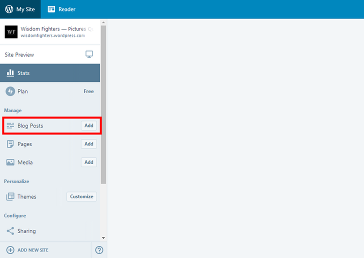Open the Stats section
The image size is (364, 258).
[x=23, y=73]
